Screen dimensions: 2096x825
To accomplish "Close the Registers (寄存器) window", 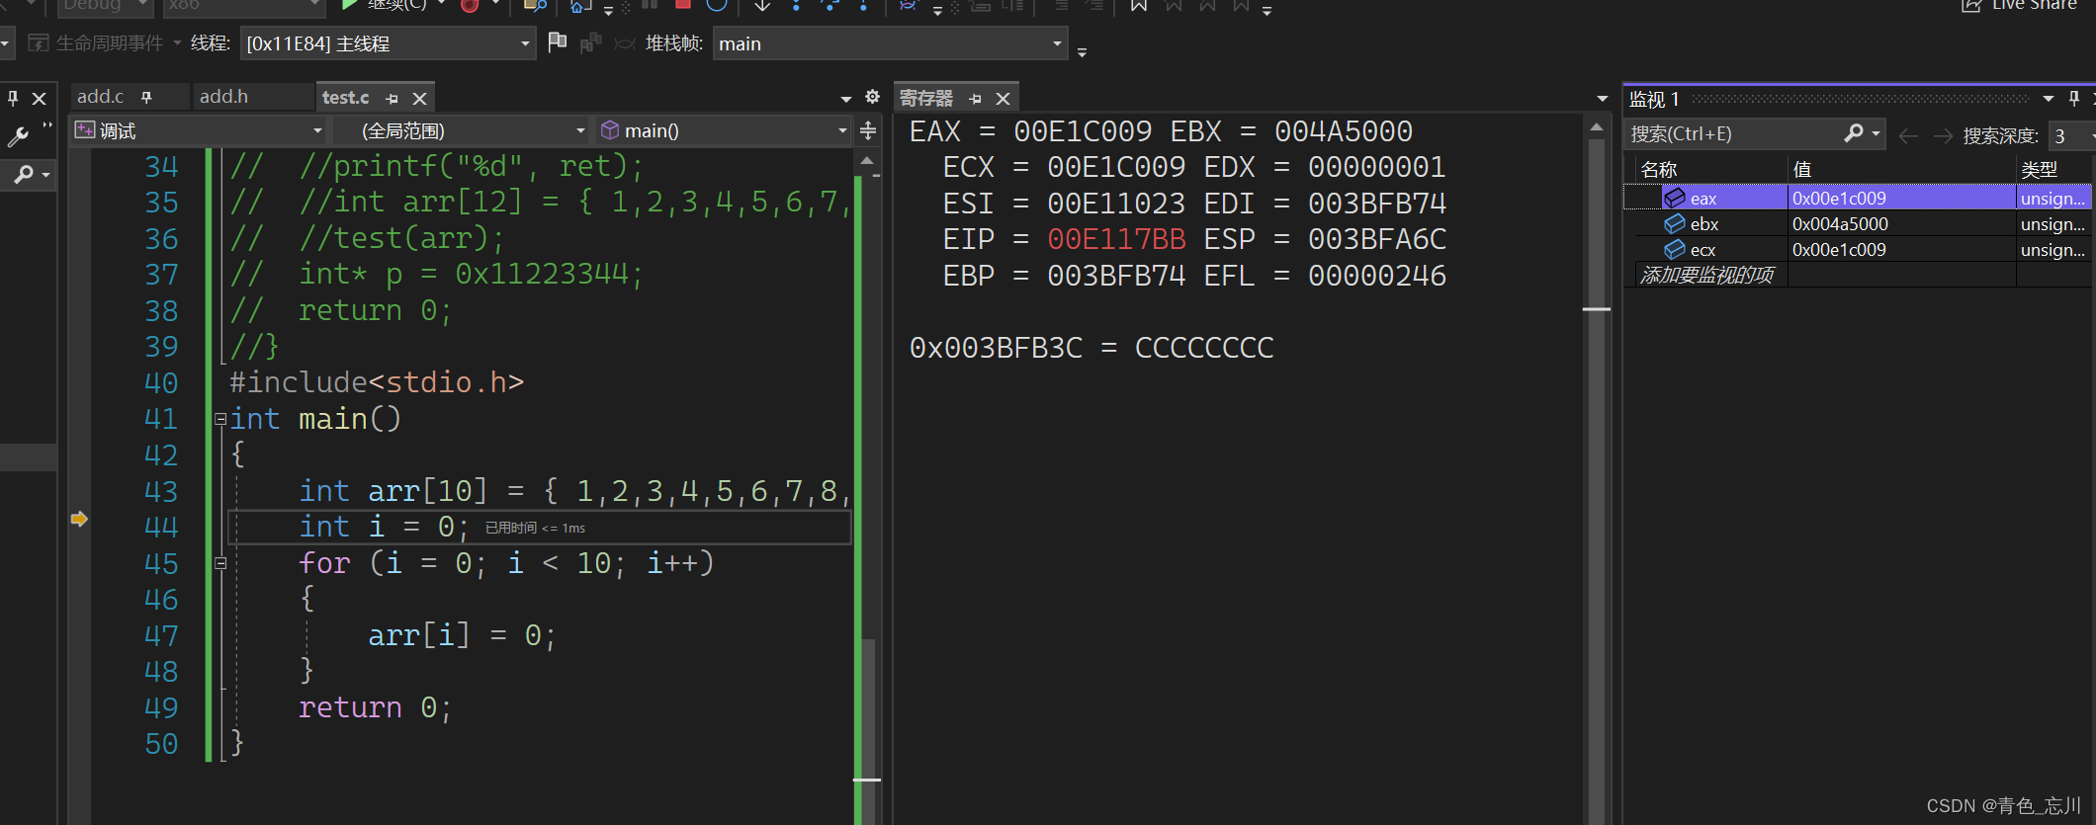I will 1003,98.
